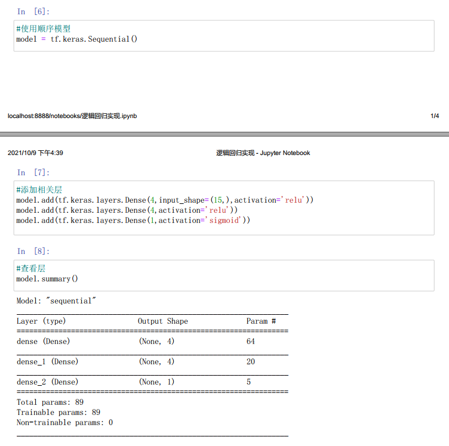449x446 pixels.
Task: Click the page number 1/4
Action: (x=435, y=116)
